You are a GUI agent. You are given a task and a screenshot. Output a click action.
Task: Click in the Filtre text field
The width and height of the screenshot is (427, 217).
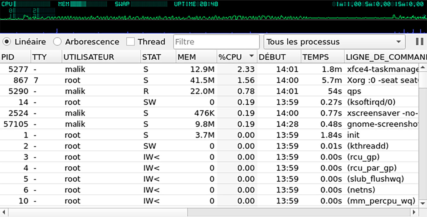pos(216,42)
